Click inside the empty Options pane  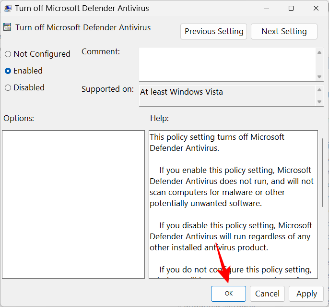(x=73, y=204)
